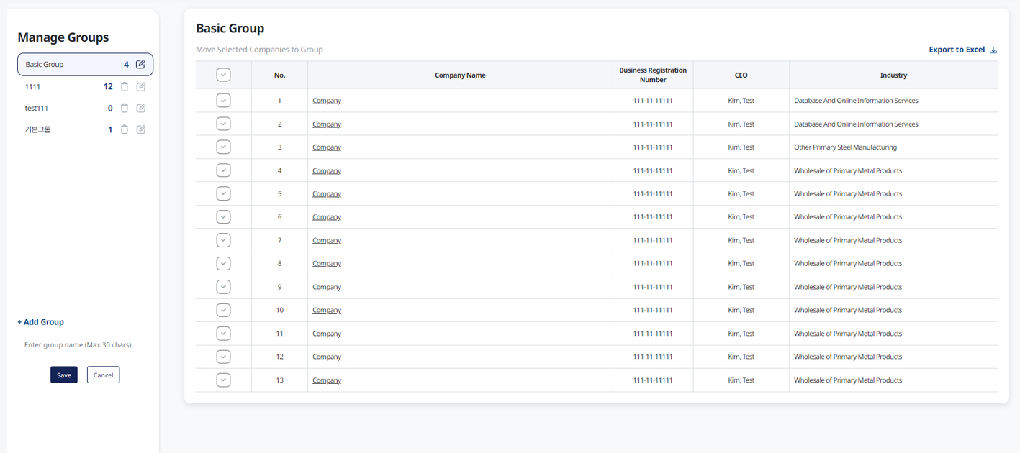The height and width of the screenshot is (453, 1020).
Task: Focus the group name input field
Action: click(85, 345)
